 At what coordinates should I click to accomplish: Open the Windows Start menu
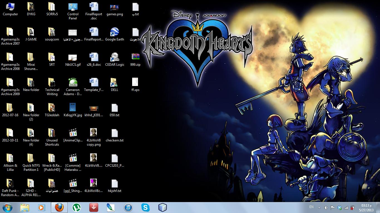coord(7,207)
